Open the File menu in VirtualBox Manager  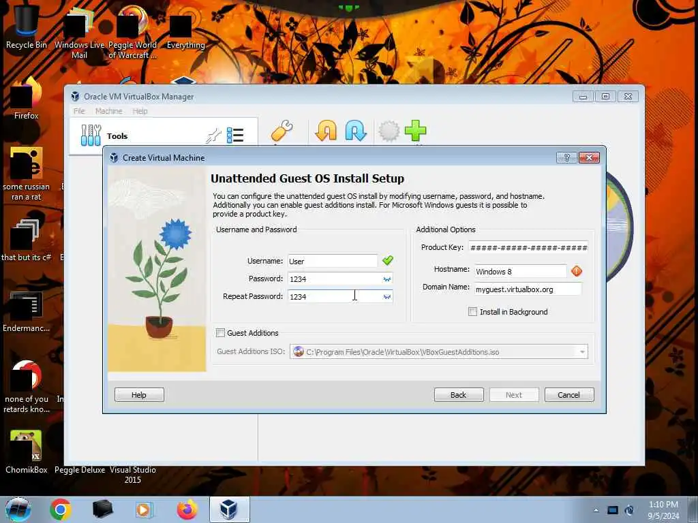pyautogui.click(x=79, y=111)
